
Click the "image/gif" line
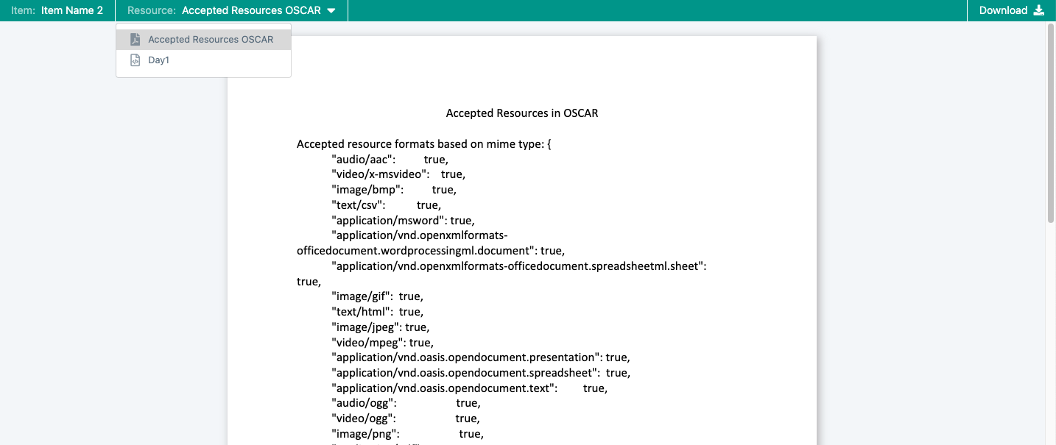377,296
